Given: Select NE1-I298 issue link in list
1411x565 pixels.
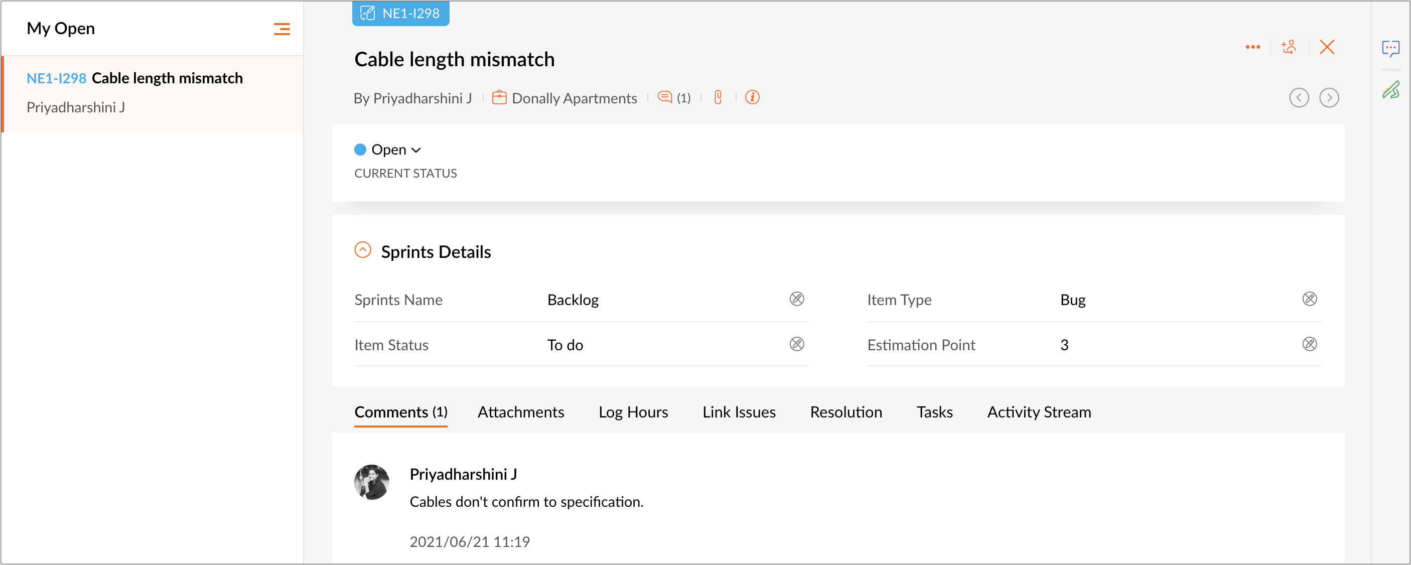Looking at the screenshot, I should click(x=56, y=78).
